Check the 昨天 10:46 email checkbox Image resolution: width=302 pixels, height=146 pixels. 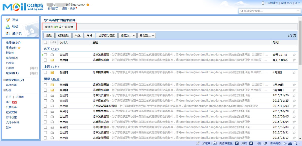(45, 60)
